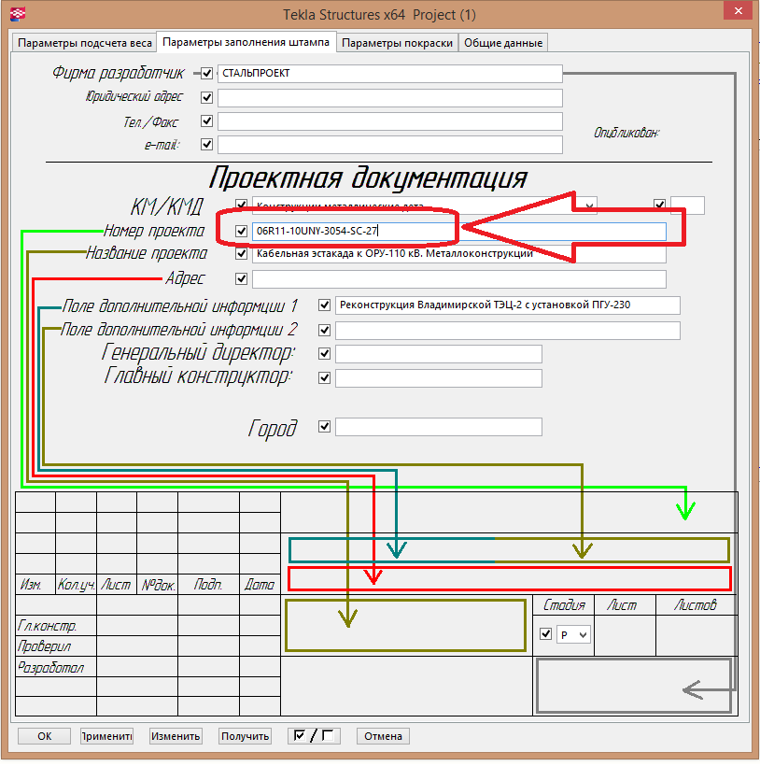Click the empty Адрес input field

[458, 279]
